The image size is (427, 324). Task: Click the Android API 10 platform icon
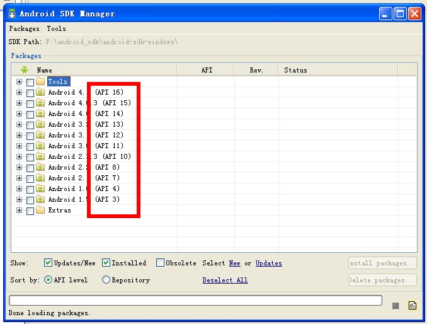[x=40, y=156]
